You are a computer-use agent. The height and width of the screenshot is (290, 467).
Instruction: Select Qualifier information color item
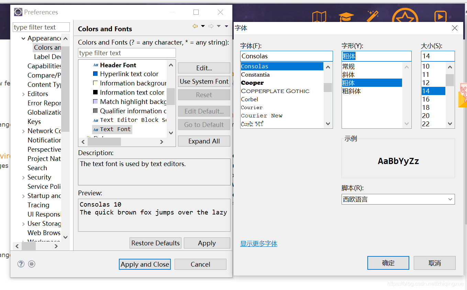[130, 111]
